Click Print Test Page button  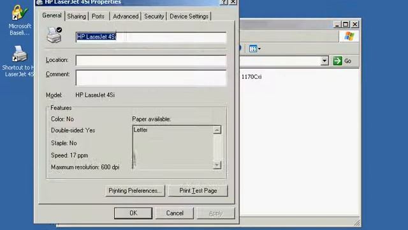pyautogui.click(x=198, y=190)
